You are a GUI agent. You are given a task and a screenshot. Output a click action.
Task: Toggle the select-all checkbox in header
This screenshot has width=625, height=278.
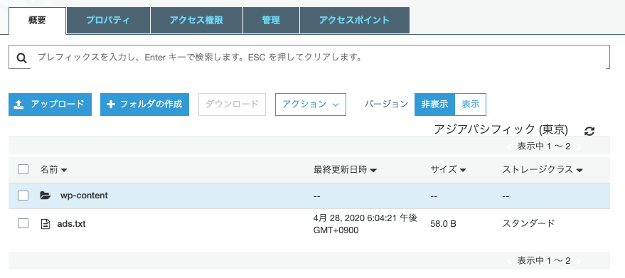pyautogui.click(x=23, y=169)
